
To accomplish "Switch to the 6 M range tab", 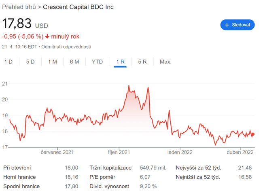I will coord(74,62).
